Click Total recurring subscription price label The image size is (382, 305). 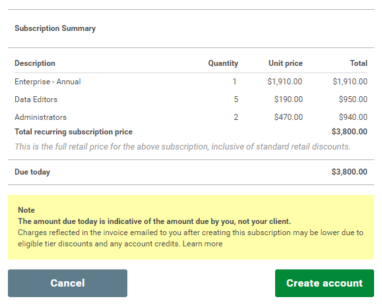74,132
